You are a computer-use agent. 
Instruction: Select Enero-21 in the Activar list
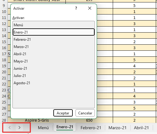click(x=54, y=32)
